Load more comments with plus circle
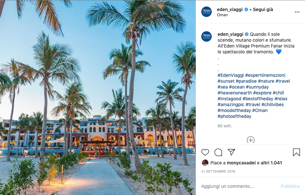The width and height of the screenshot is (305, 195). [251, 140]
